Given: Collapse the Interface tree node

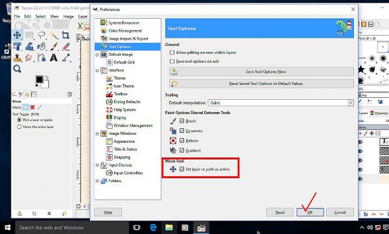Looking at the screenshot, I should pyautogui.click(x=97, y=71).
